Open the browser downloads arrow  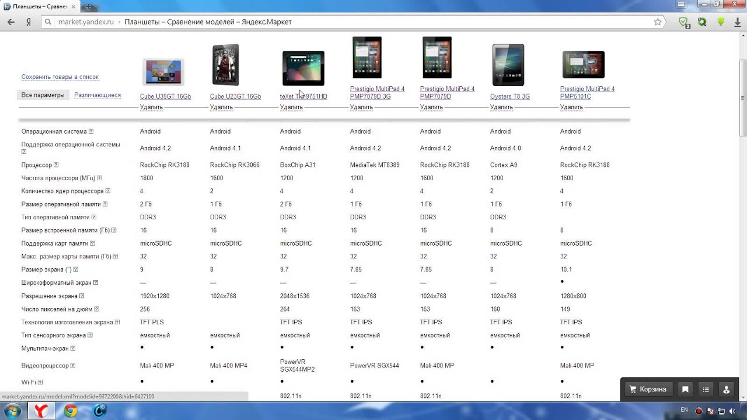738,22
